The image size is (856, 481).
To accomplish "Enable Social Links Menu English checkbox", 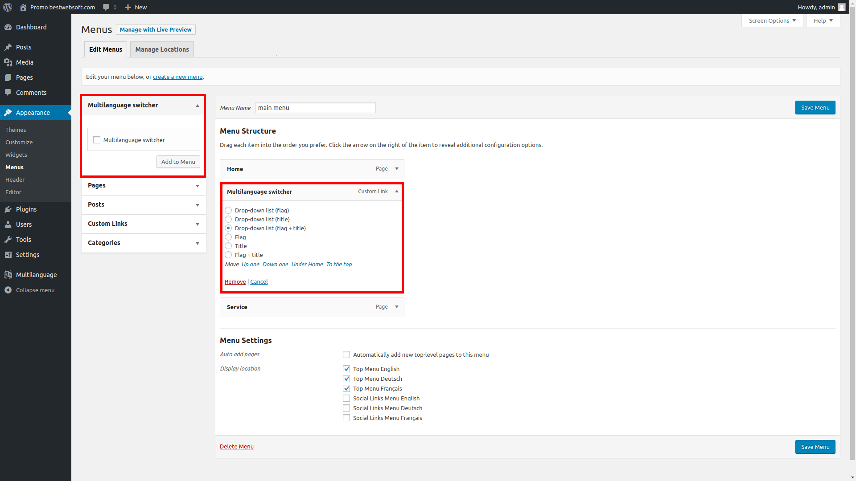I will (x=346, y=398).
